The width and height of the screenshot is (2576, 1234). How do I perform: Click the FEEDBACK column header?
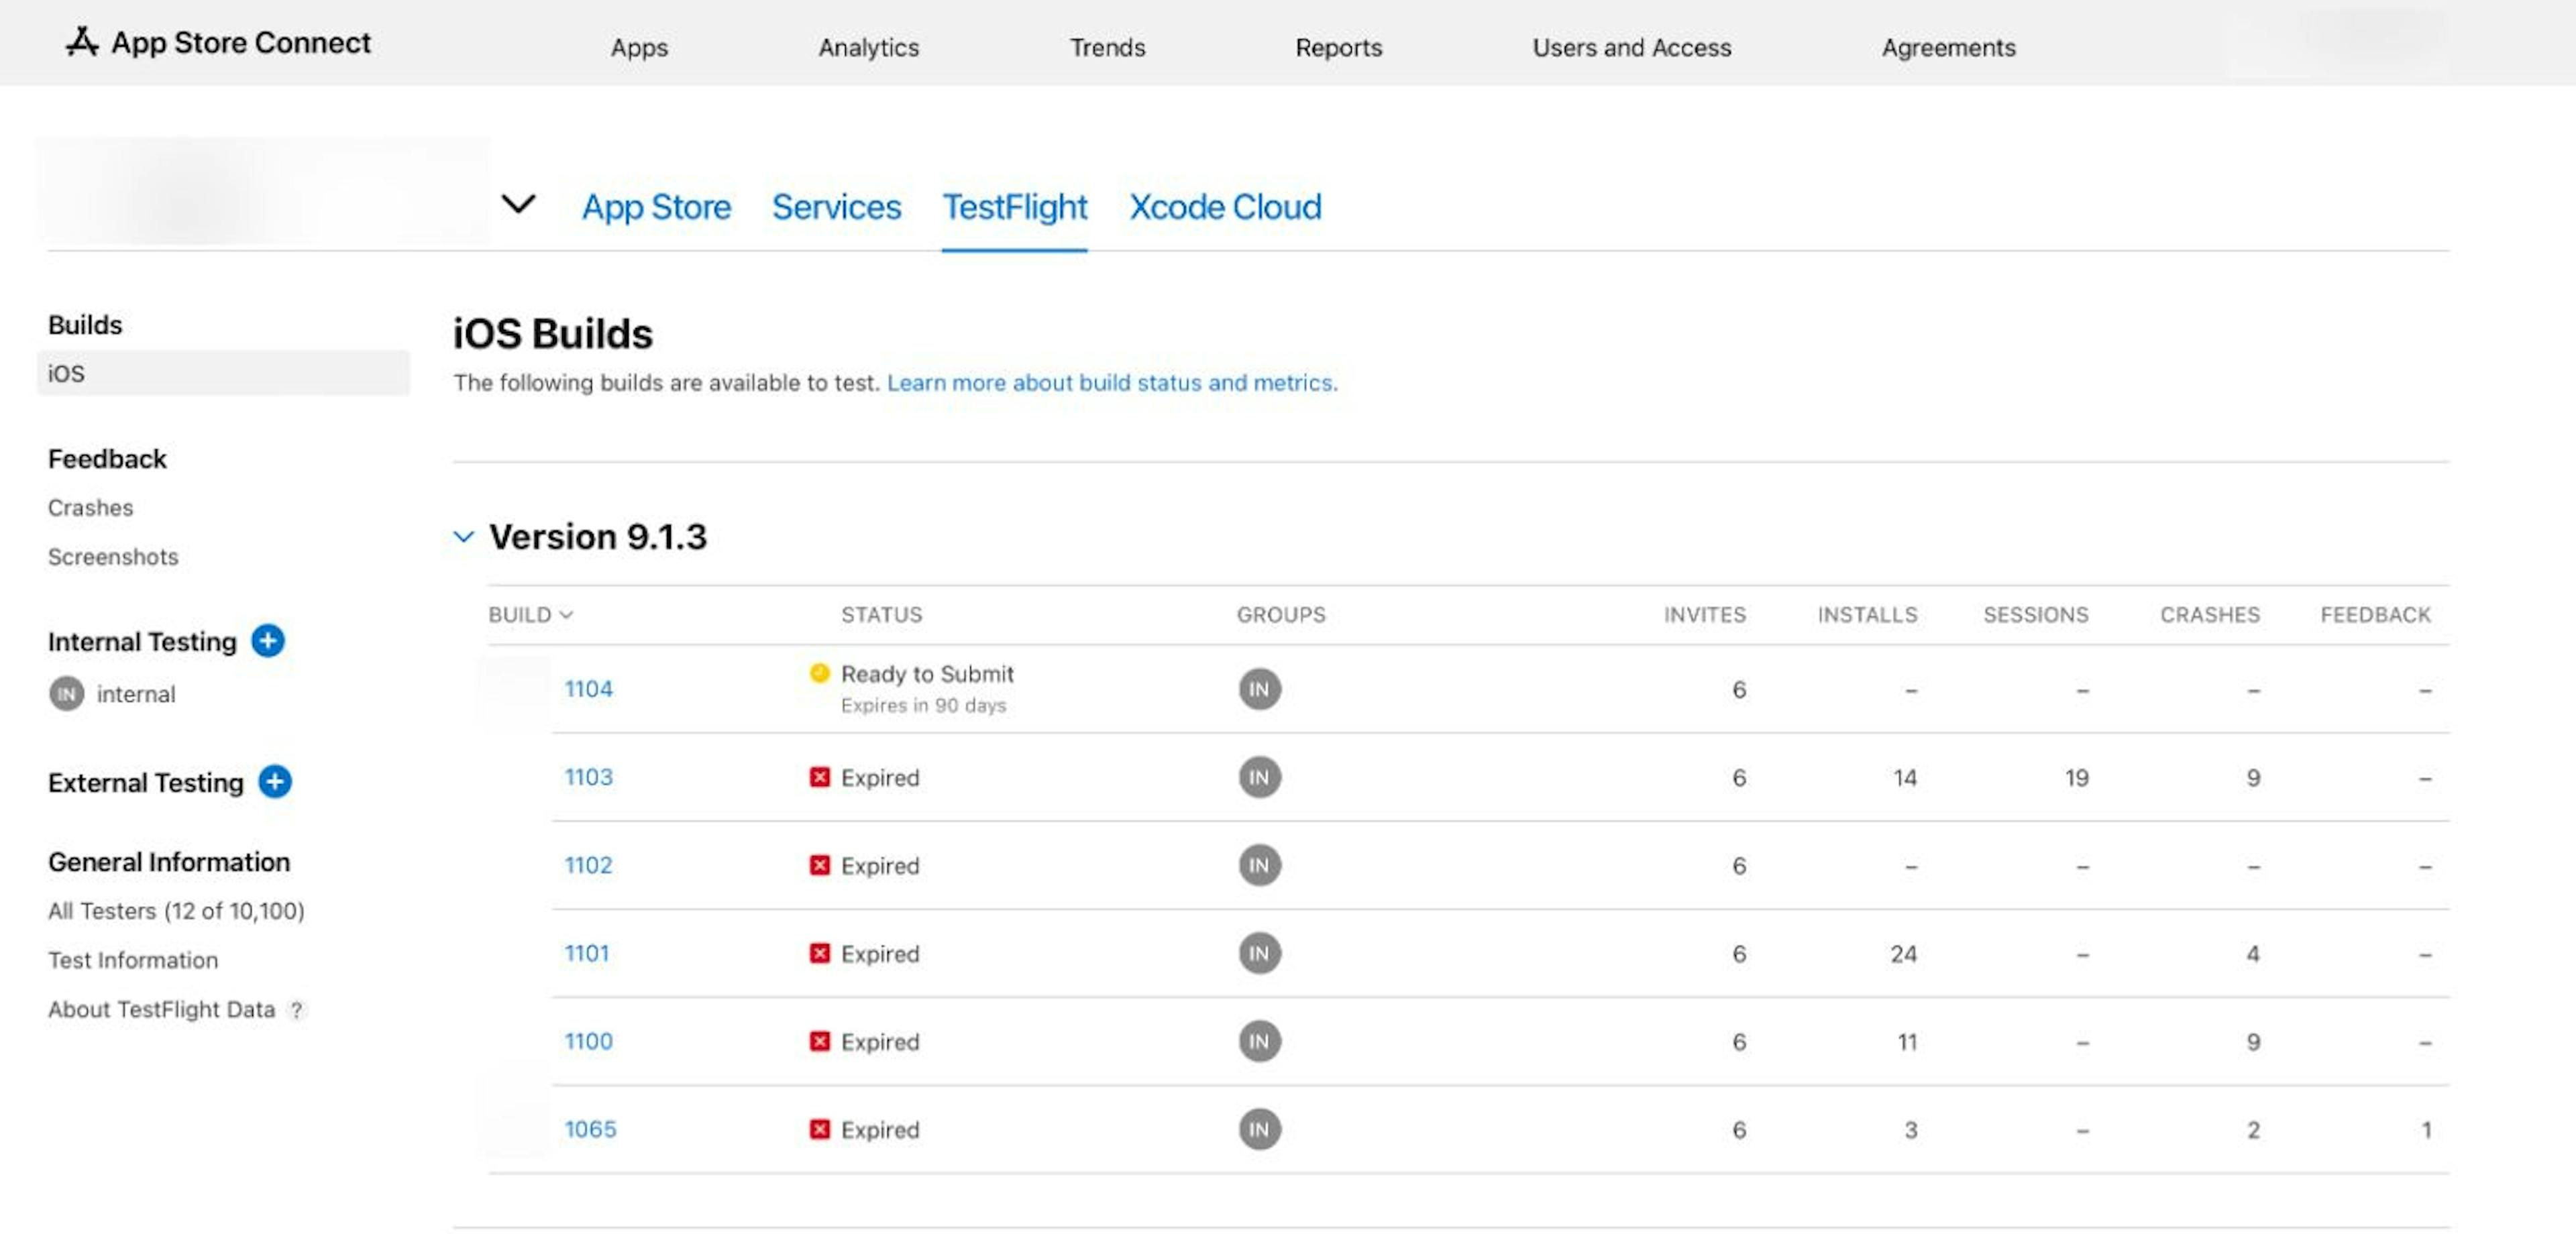[2375, 614]
